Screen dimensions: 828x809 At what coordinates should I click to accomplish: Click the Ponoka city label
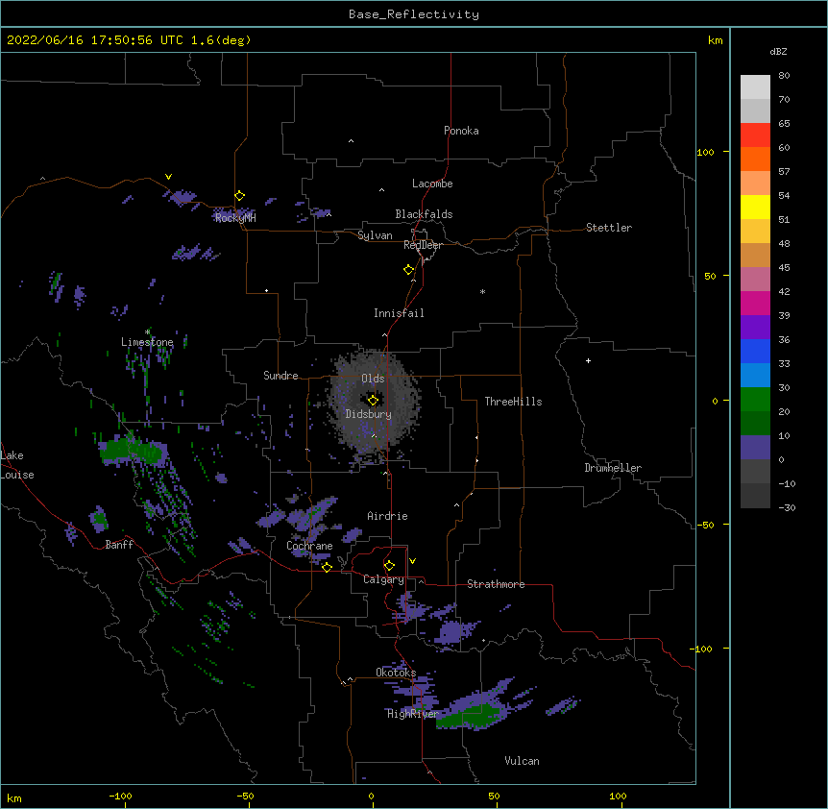point(461,131)
